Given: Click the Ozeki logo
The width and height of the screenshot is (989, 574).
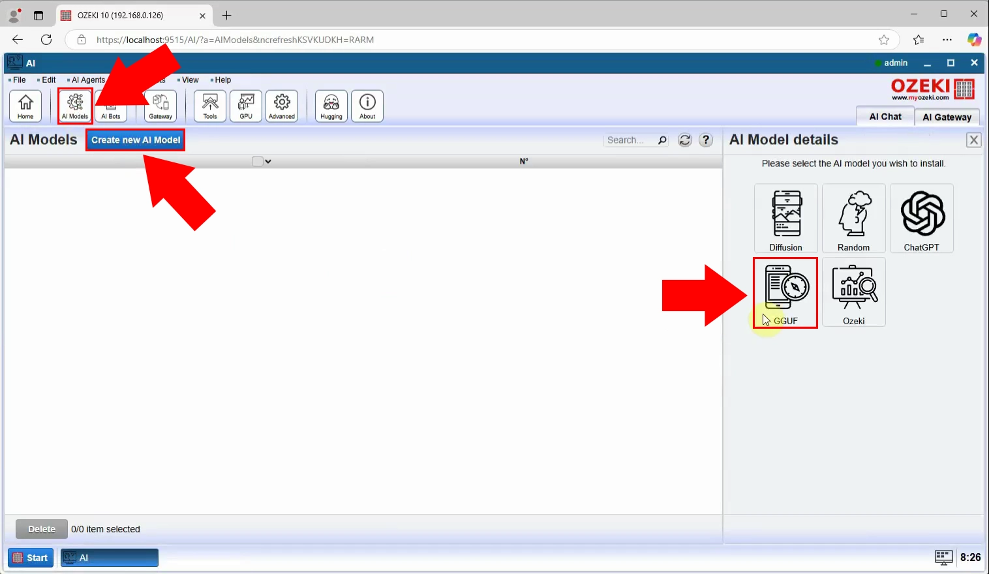Looking at the screenshot, I should coord(933,89).
